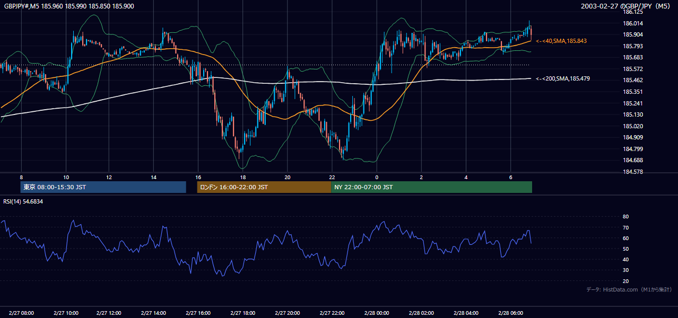
Task: Click hour tick 6 under price chart
Action: tap(510, 177)
